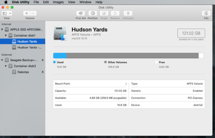Open the Edit menu
Image resolution: width=215 pixels, height=138 pixels.
click(x=46, y=2)
